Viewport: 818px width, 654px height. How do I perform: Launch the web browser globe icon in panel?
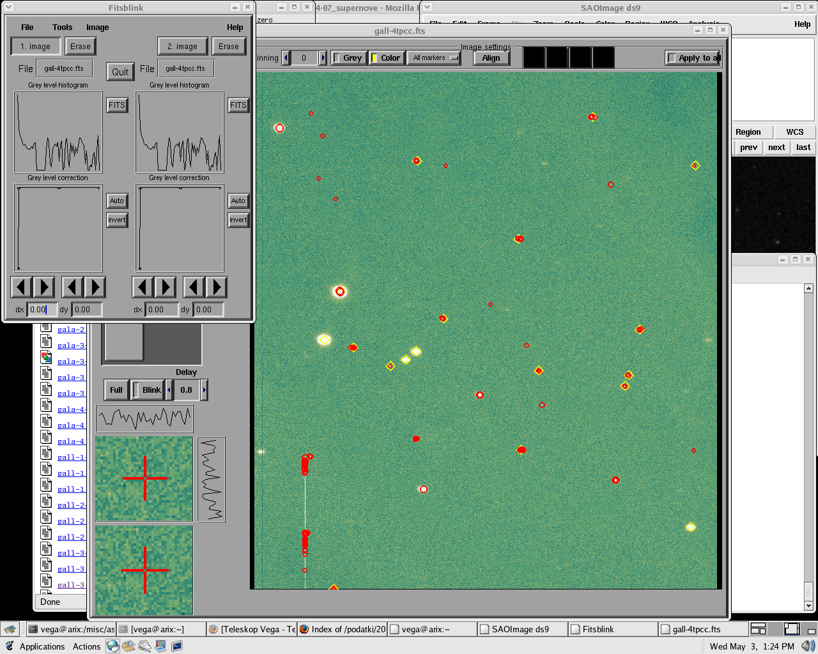pos(112,646)
